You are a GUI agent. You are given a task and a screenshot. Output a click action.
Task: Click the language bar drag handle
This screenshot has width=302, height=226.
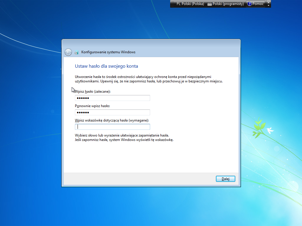172,4
